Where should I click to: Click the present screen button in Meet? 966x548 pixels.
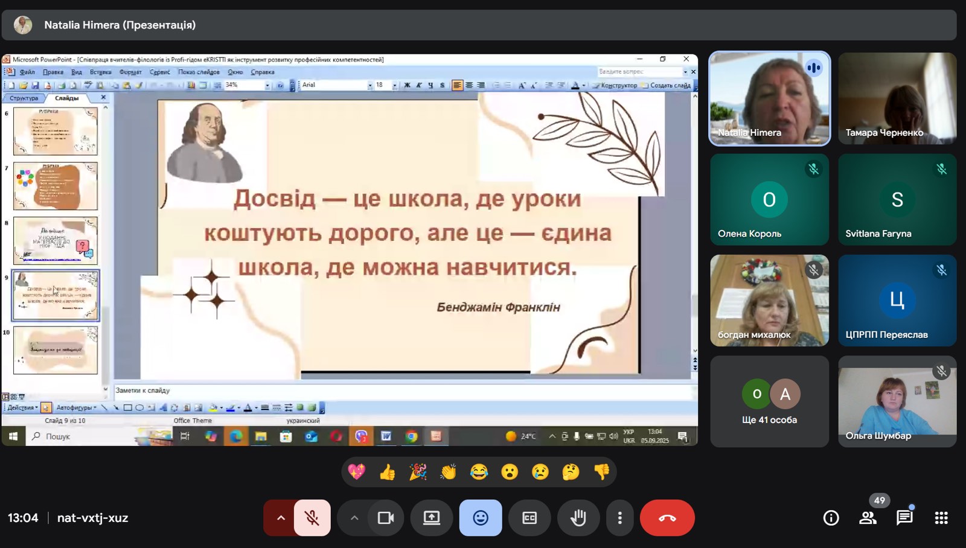pyautogui.click(x=431, y=518)
